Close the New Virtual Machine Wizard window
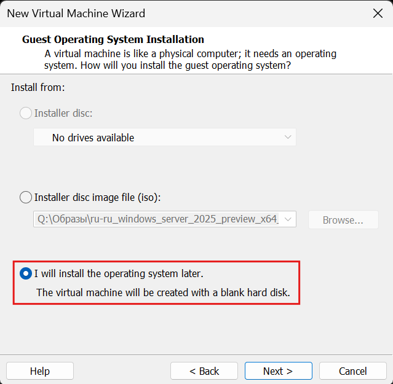Image resolution: width=393 pixels, height=384 pixels. tap(376, 13)
